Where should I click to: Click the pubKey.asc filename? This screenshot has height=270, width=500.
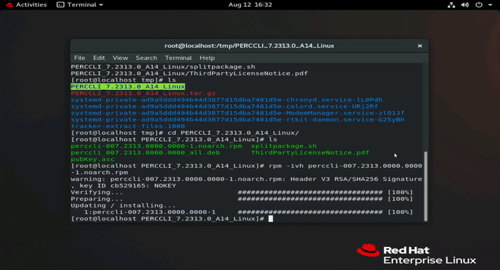pyautogui.click(x=92, y=159)
